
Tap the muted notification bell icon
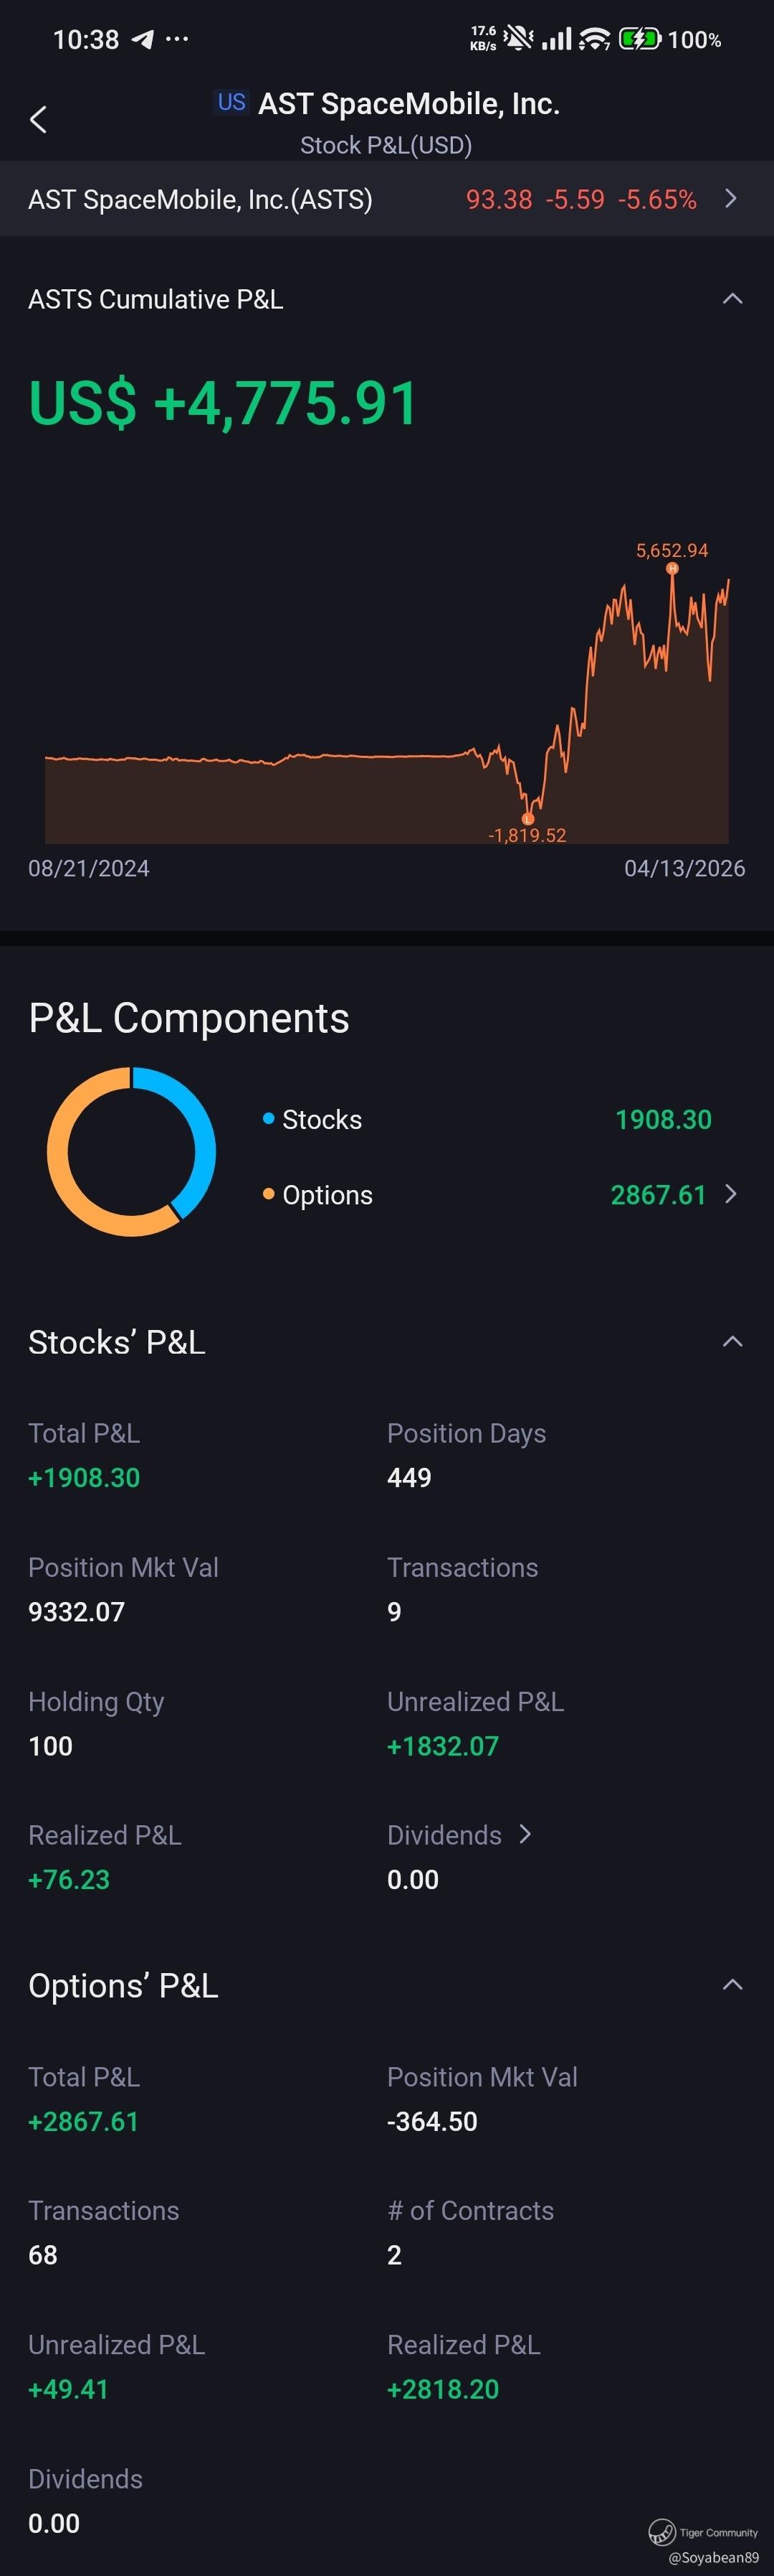518,39
